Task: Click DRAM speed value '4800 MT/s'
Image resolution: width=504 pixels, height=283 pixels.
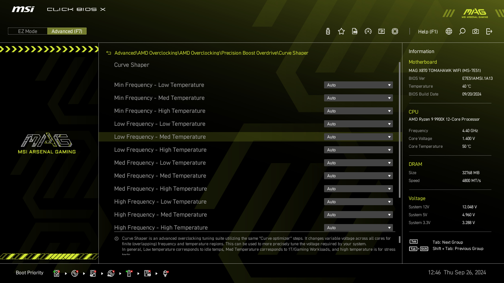Action: 471,181
